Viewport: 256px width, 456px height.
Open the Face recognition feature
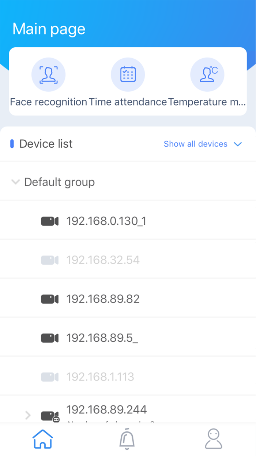pyautogui.click(x=49, y=74)
